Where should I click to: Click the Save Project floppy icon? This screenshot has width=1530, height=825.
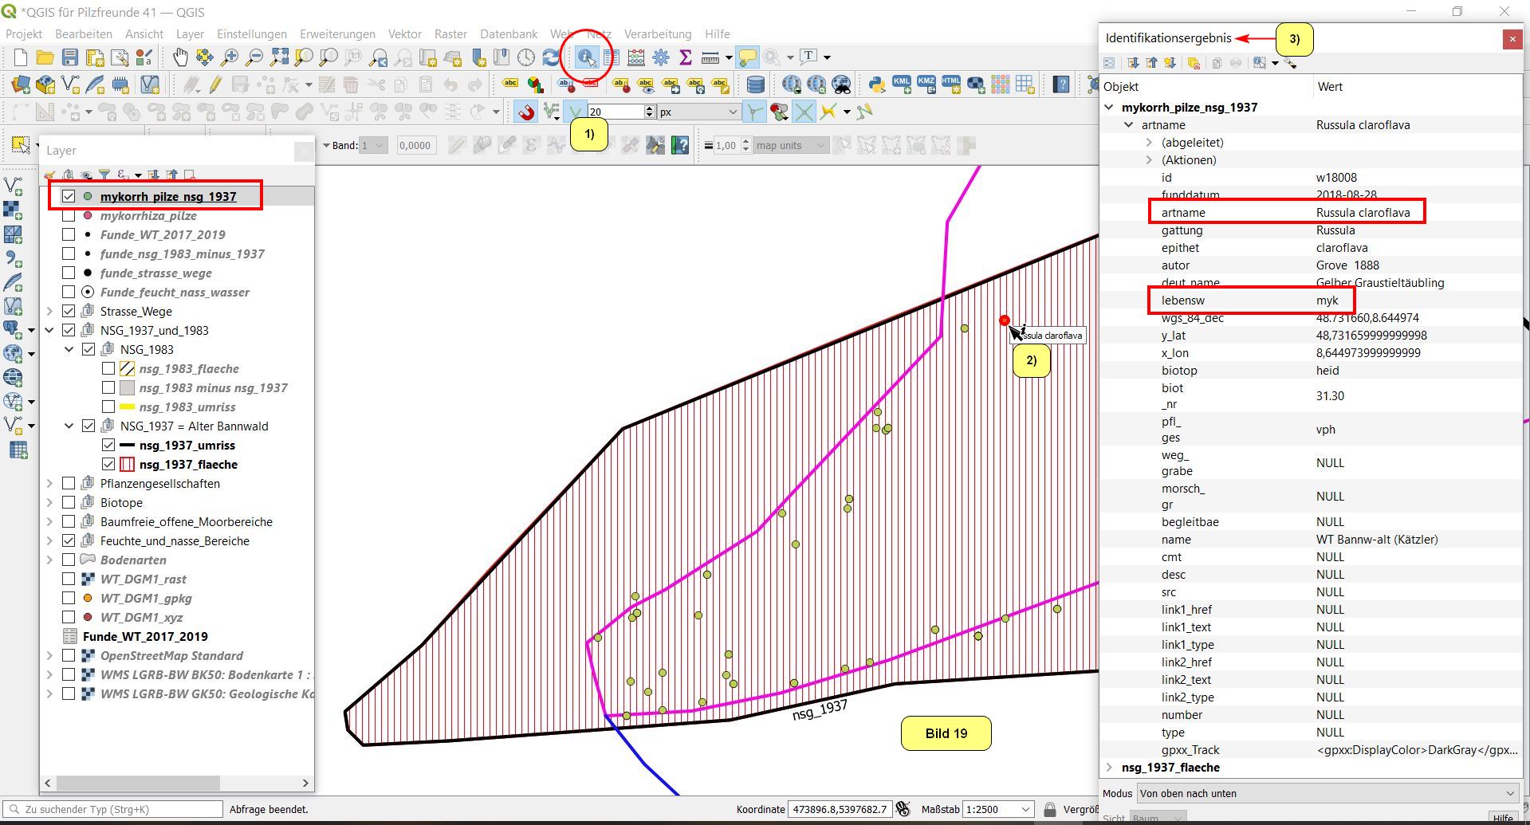coord(70,57)
